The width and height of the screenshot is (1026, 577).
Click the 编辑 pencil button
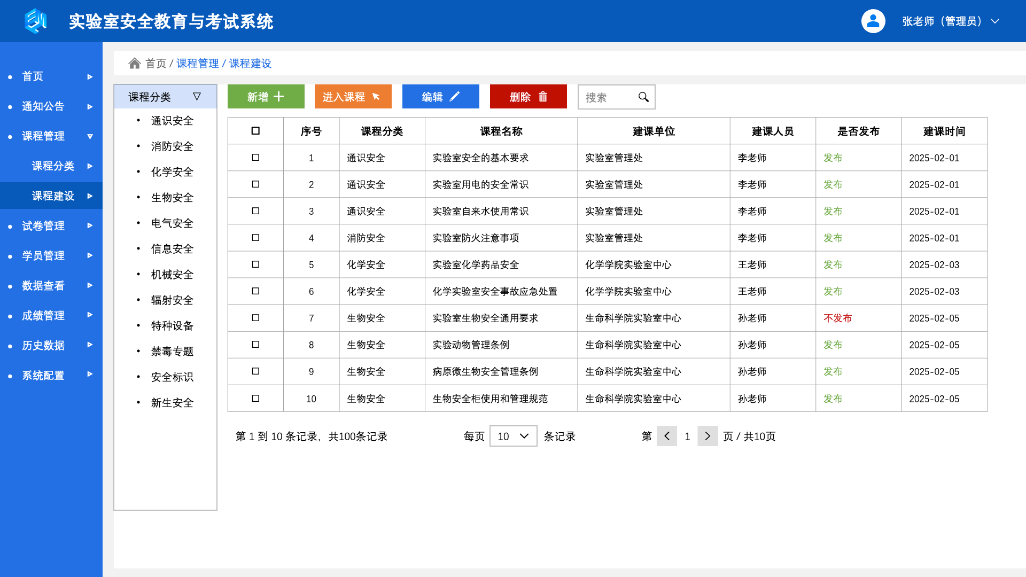point(440,97)
